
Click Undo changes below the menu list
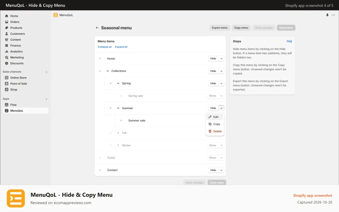point(194,183)
